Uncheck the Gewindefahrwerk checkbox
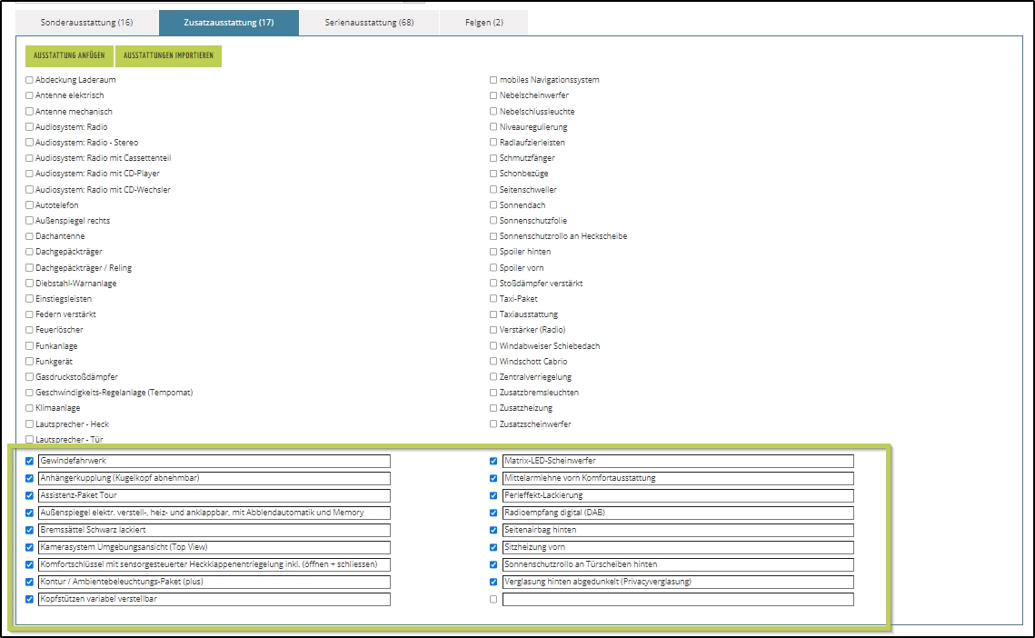 pos(29,462)
